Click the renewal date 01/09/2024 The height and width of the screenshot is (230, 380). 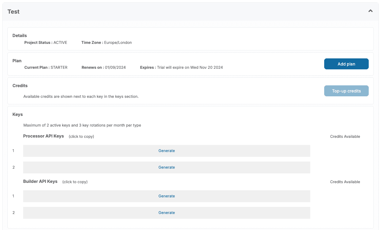point(115,68)
